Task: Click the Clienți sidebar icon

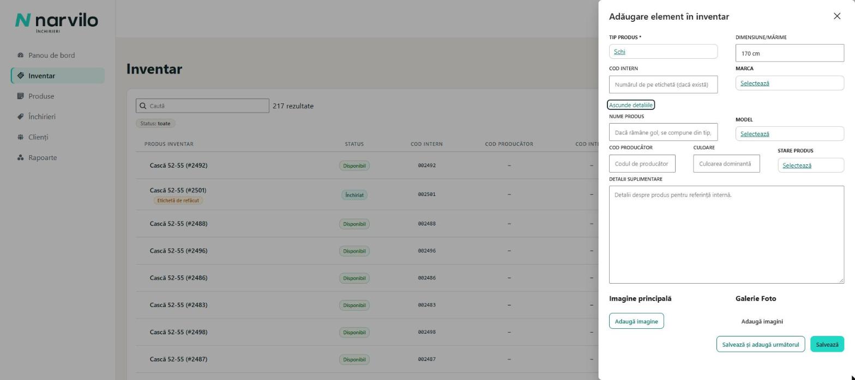Action: (x=21, y=137)
